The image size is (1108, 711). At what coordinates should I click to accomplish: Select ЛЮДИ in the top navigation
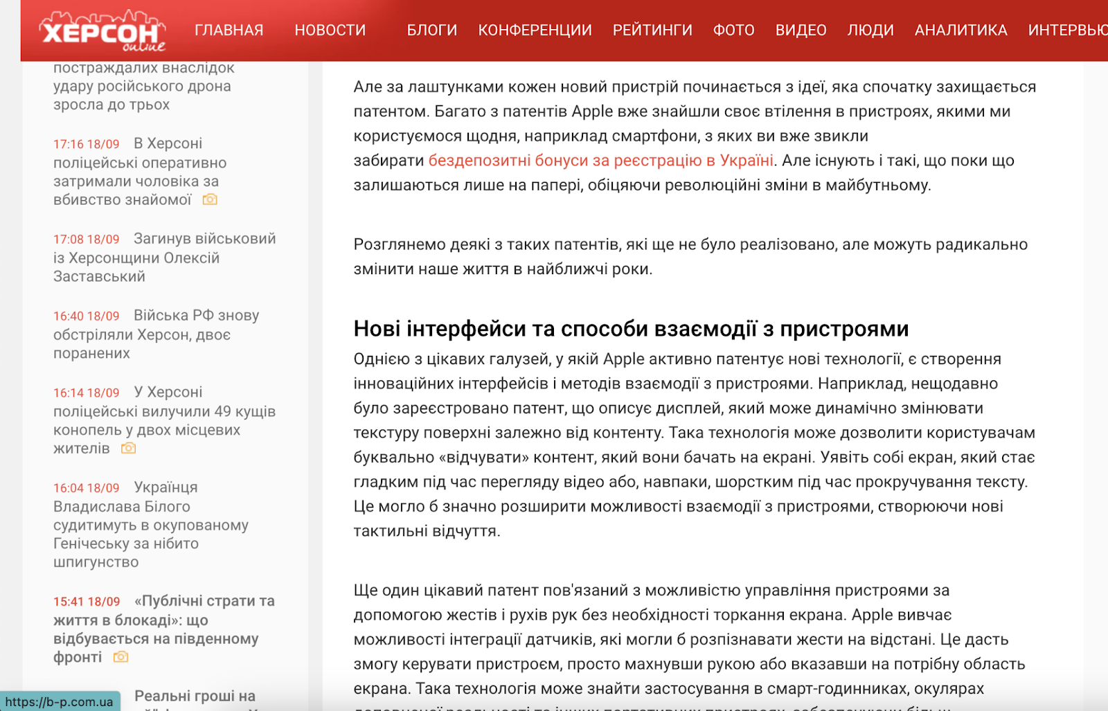(x=870, y=30)
